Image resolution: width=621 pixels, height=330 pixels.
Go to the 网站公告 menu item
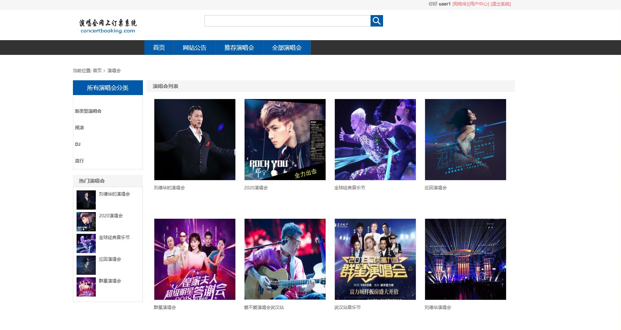[194, 48]
